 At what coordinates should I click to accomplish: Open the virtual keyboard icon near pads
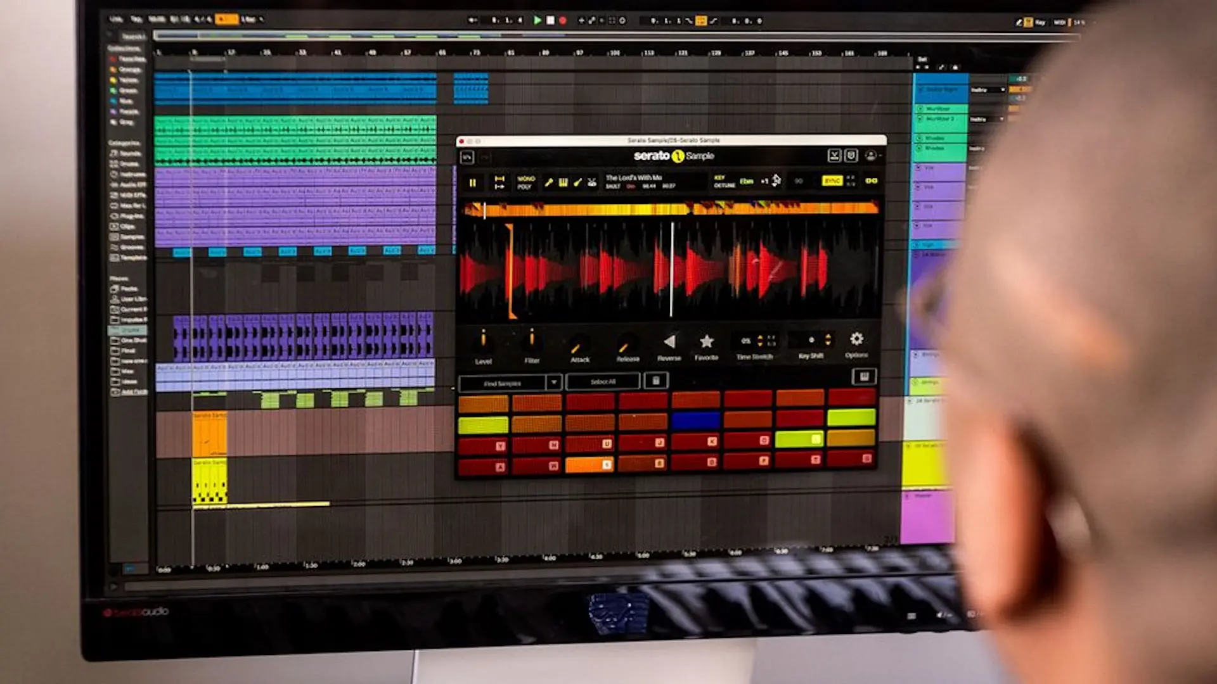coord(864,377)
